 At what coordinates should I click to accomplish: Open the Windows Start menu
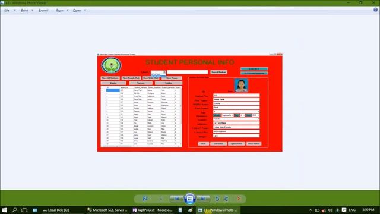tap(4, 210)
